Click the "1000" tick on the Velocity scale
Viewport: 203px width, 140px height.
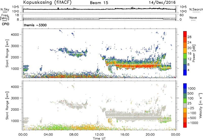(x=191, y=88)
